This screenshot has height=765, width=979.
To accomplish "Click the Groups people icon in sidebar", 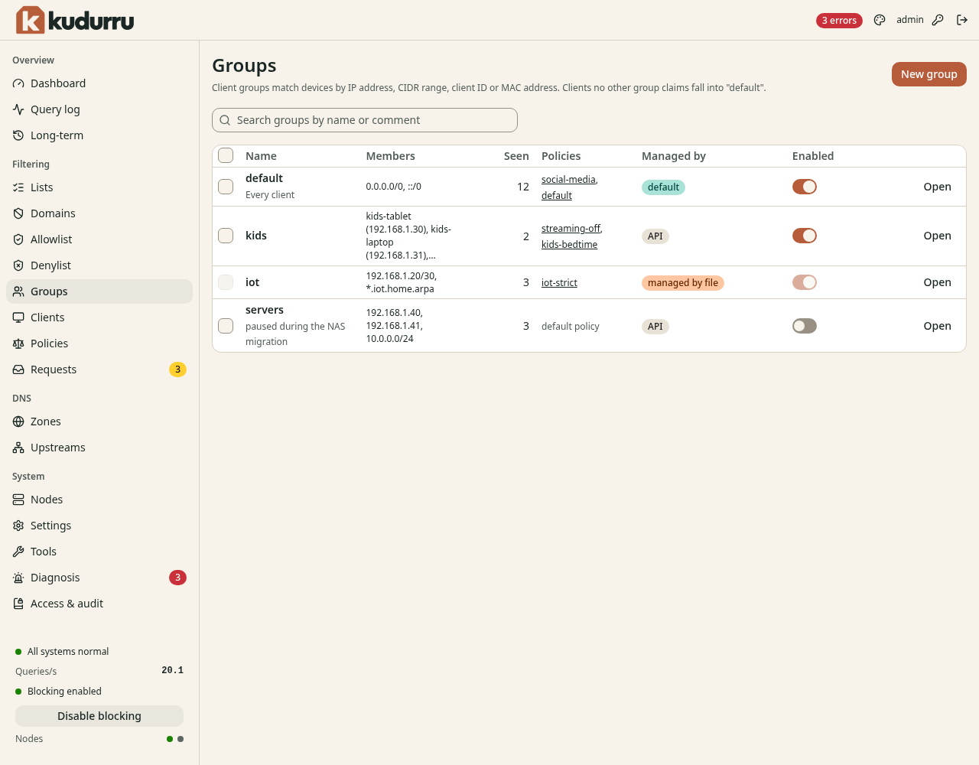I will click(18, 291).
